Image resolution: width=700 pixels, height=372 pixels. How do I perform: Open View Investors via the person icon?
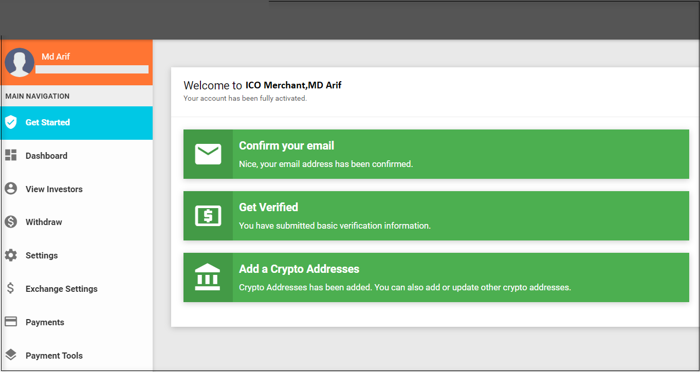click(x=11, y=189)
